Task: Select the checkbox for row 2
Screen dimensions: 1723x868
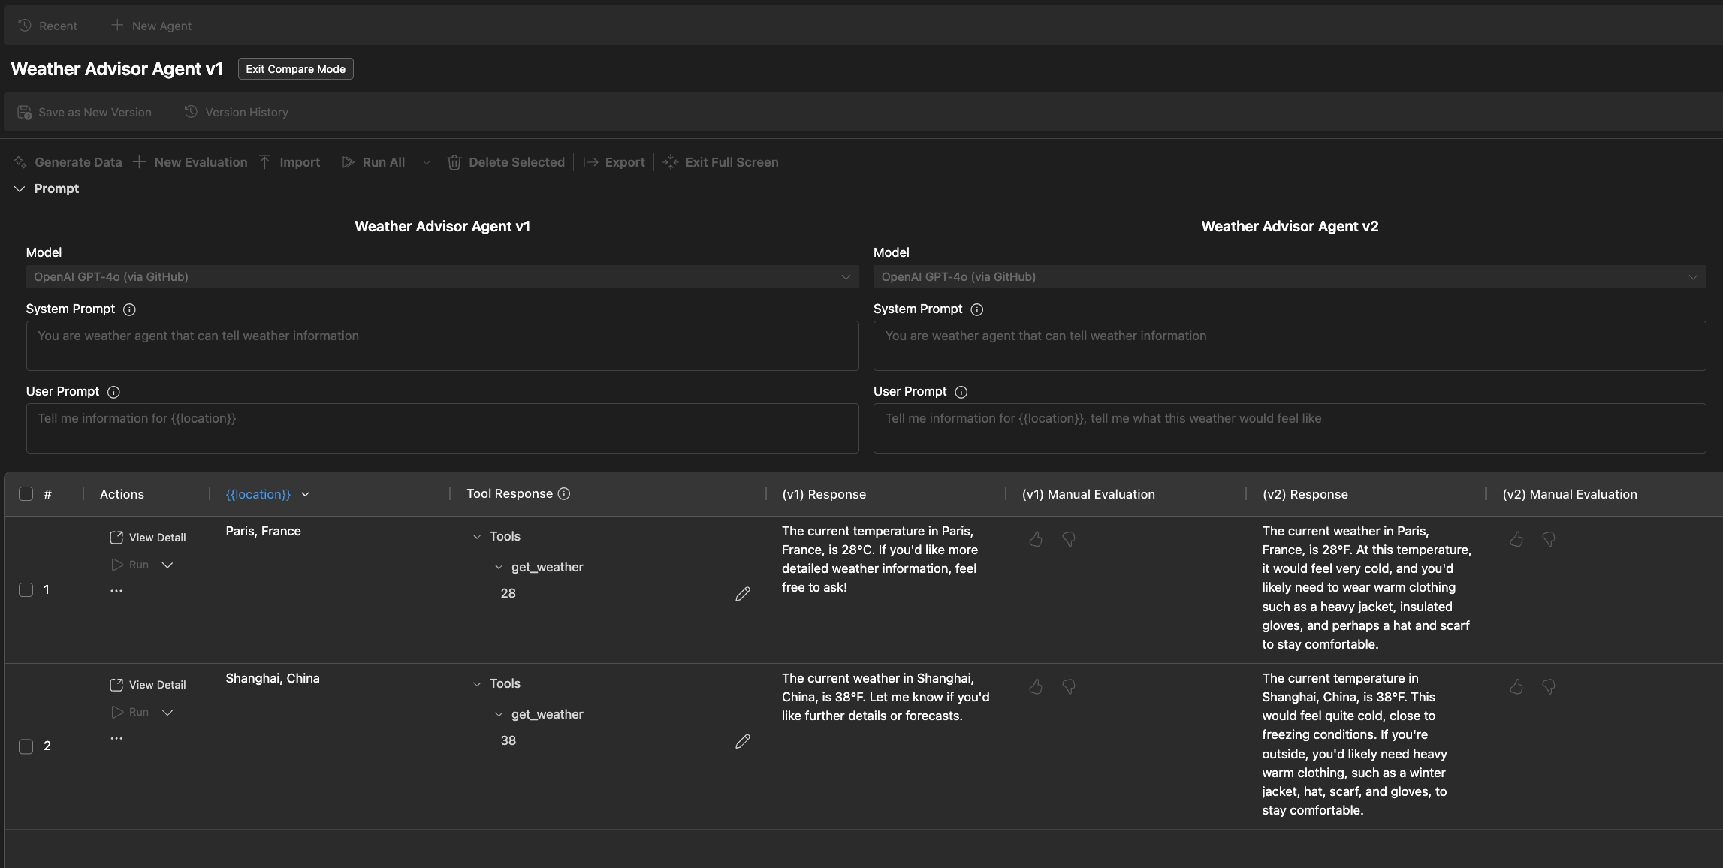Action: pos(26,746)
